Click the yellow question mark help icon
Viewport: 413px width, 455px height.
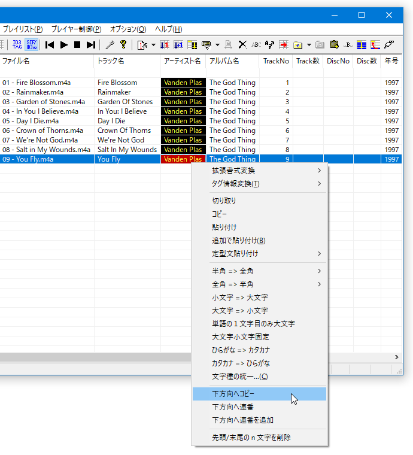click(123, 45)
